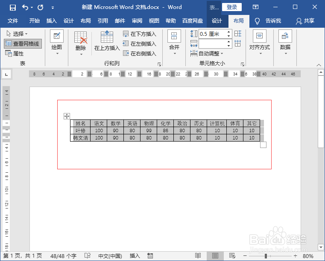
Task: Click the macro recording icon in status bar
Action: [x=150, y=256]
